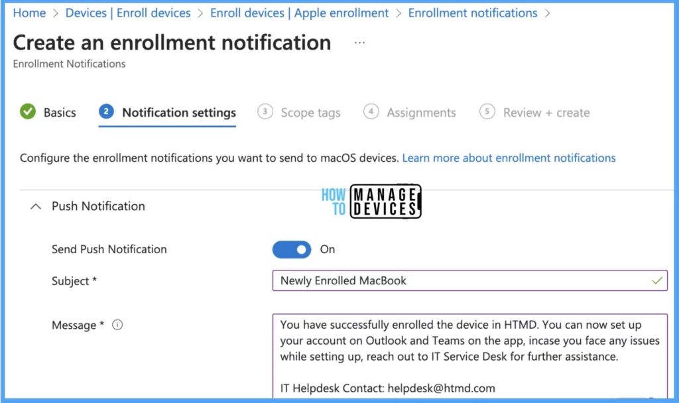Click the green validation checkmark in Subject field
The image size is (679, 403).
coord(657,280)
